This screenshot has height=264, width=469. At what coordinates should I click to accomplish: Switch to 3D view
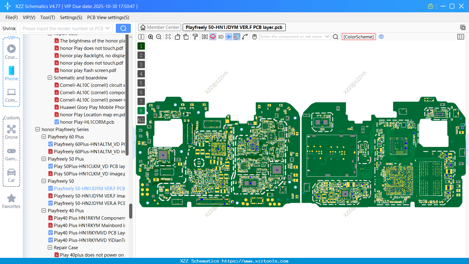[221, 37]
